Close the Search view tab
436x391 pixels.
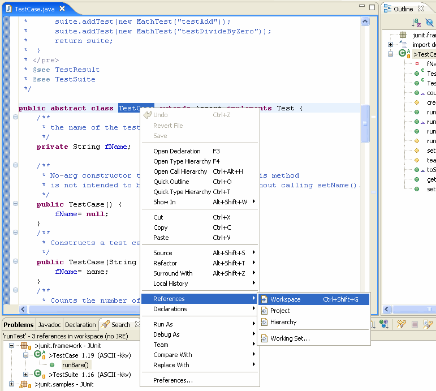coord(137,324)
